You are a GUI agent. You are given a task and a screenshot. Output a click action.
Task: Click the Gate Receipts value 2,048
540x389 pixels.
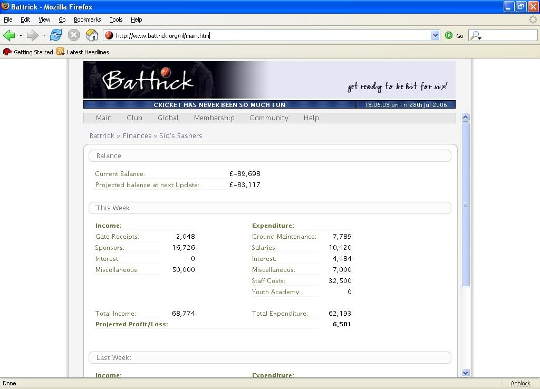coord(185,237)
